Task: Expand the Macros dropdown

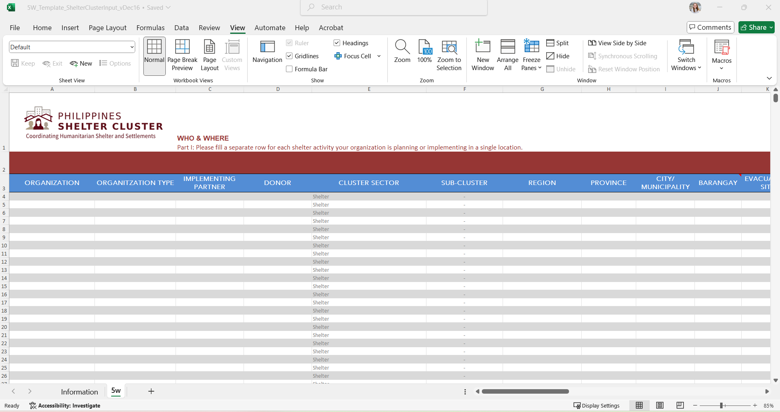Action: click(x=721, y=68)
